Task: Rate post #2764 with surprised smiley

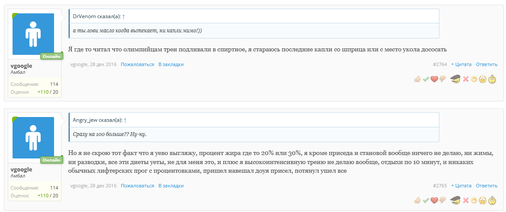Action: coord(492,79)
